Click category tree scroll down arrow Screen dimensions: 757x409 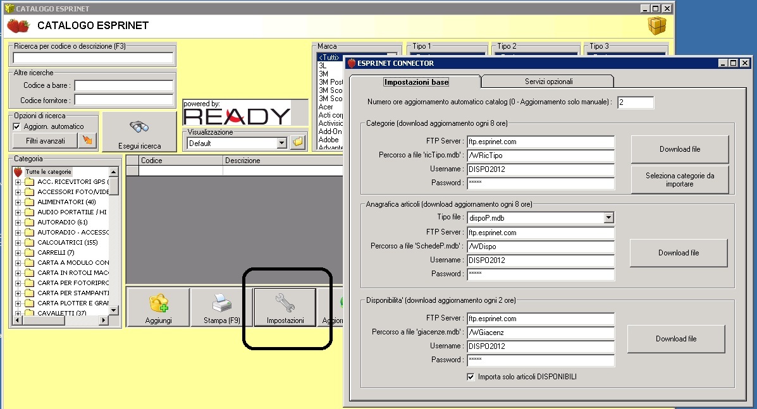[114, 310]
